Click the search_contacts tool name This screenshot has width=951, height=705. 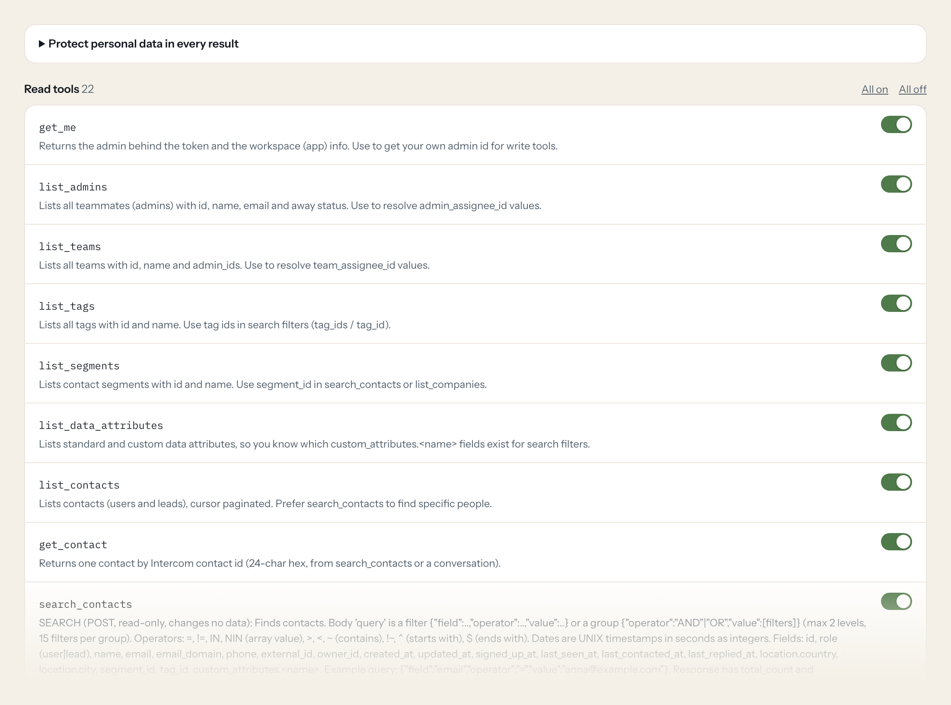click(x=86, y=604)
